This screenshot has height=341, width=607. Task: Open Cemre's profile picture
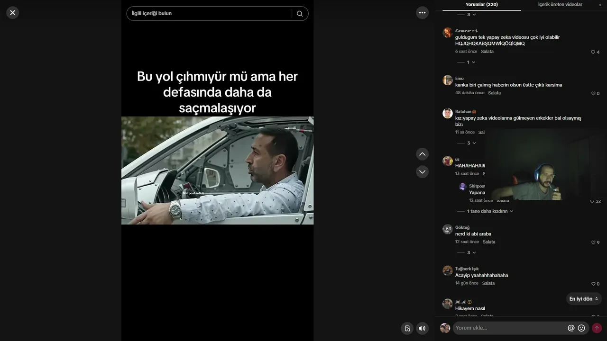coord(448,33)
